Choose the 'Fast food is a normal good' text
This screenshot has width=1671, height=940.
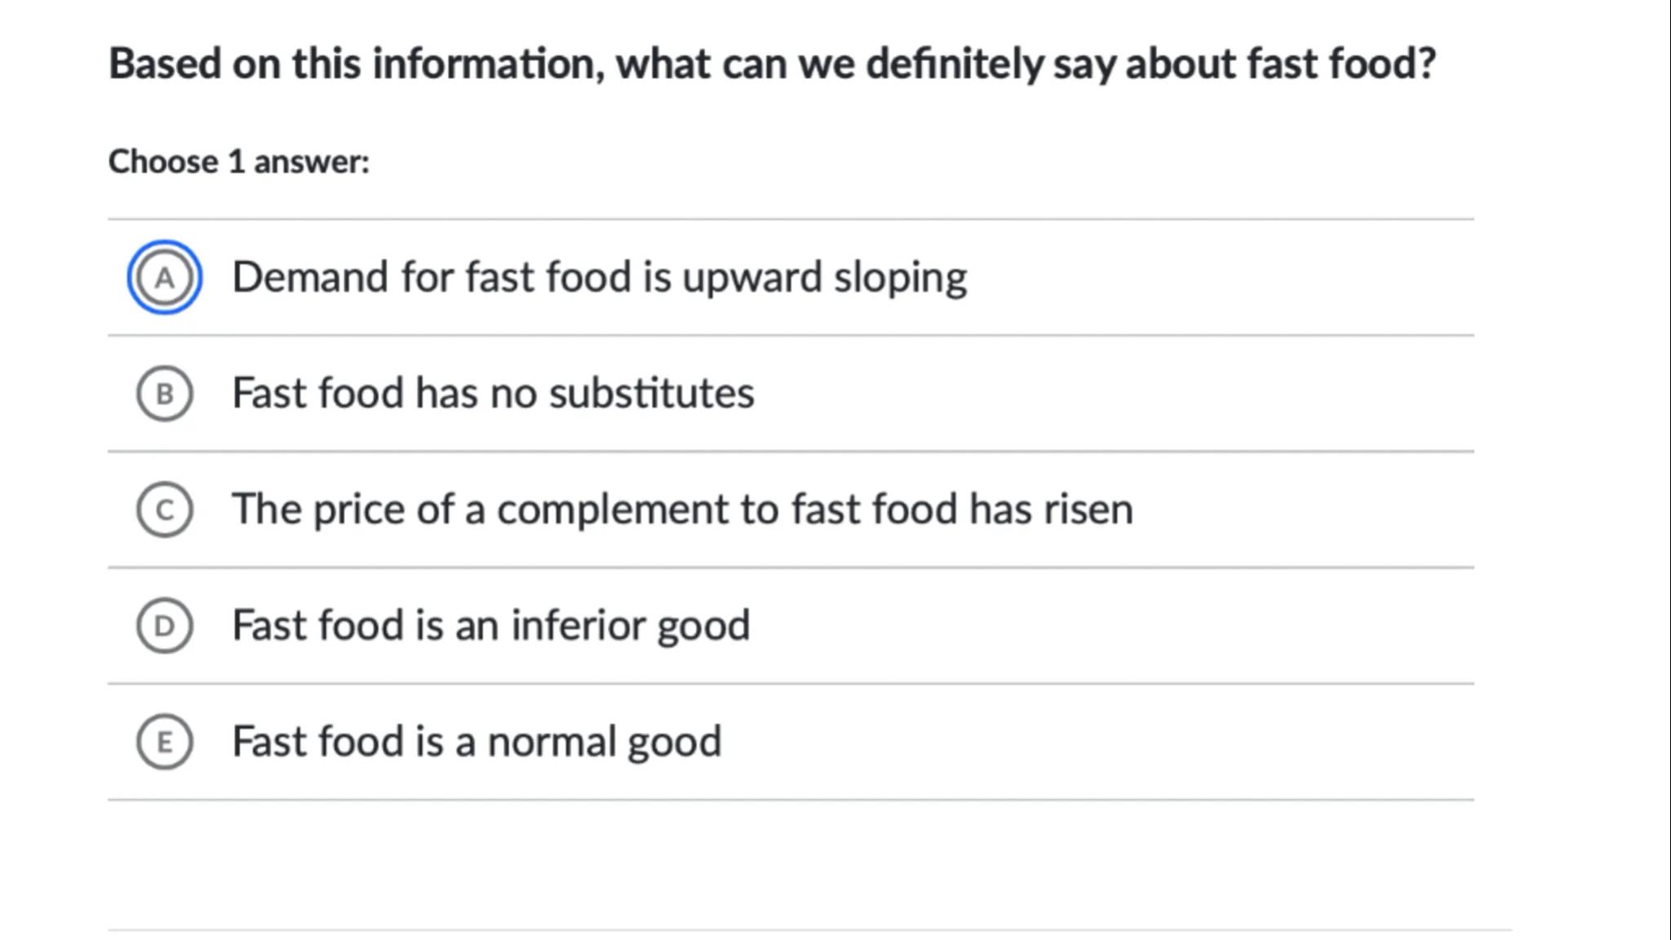(x=476, y=742)
